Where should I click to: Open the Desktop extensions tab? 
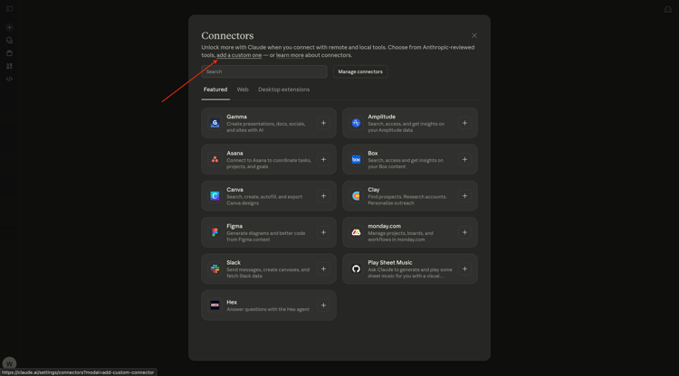click(283, 89)
